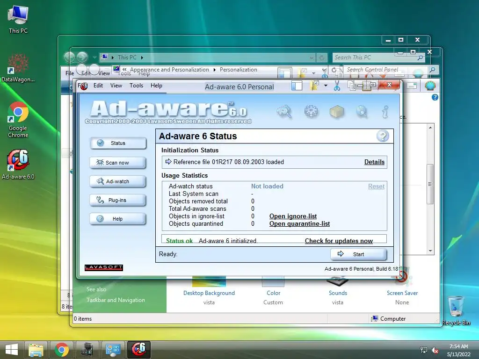Click the network tray icon
The height and width of the screenshot is (359, 479).
[424, 350]
